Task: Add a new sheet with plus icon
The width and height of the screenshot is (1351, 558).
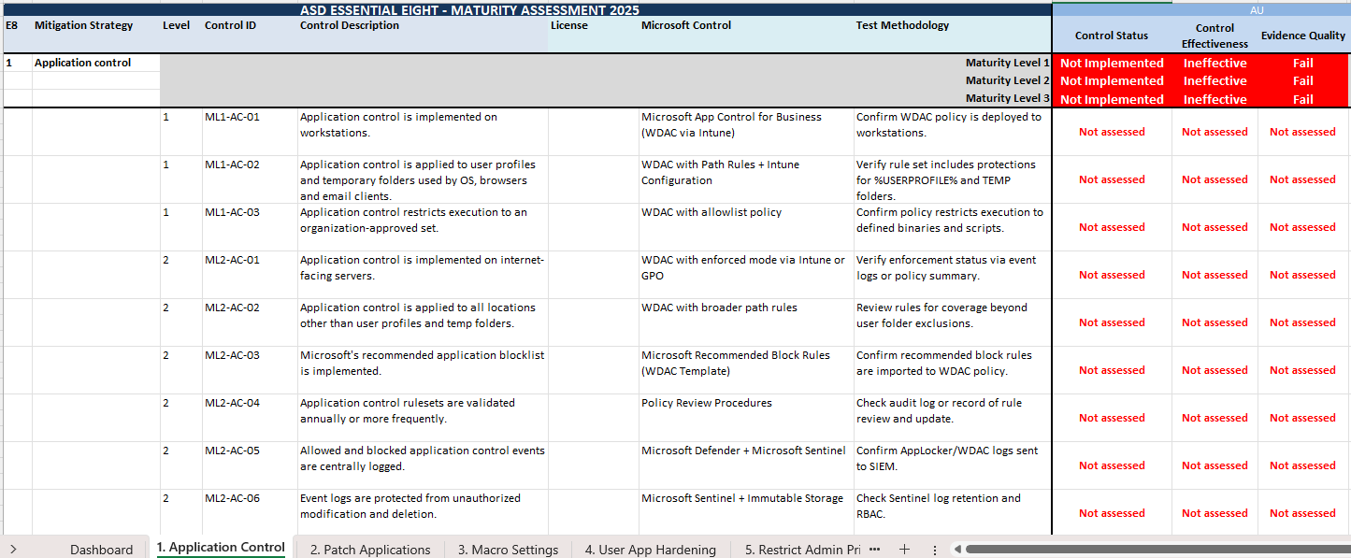Action: tap(904, 550)
